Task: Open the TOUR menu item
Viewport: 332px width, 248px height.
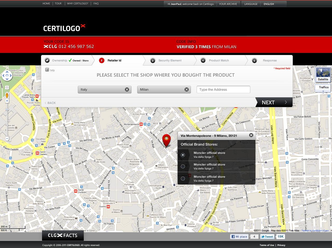Action: tap(58, 4)
